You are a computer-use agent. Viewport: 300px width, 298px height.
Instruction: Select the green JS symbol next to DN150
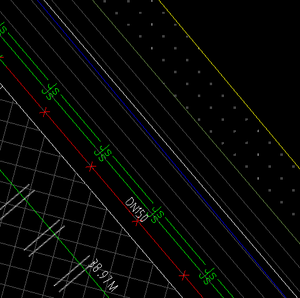pyautogui.click(x=156, y=215)
